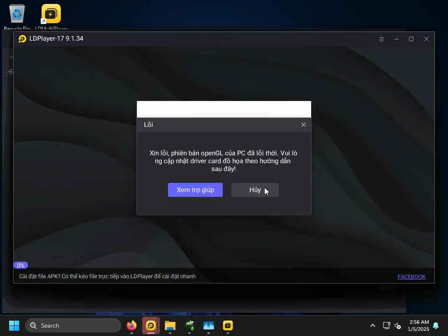The height and width of the screenshot is (336, 448).
Task: Click the taskbar Search box
Action: (73, 325)
